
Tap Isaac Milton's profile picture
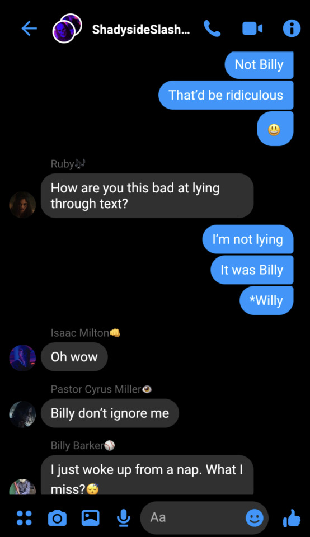tap(22, 358)
